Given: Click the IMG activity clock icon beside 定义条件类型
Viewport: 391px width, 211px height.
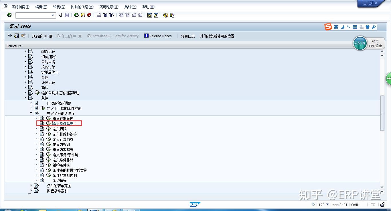Looking at the screenshot, I should [48, 123].
